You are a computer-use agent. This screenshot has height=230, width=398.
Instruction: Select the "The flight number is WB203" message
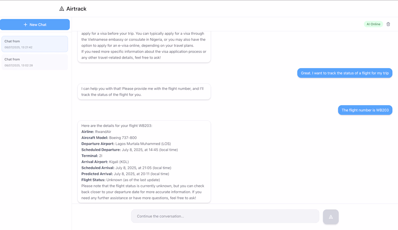(x=365, y=110)
